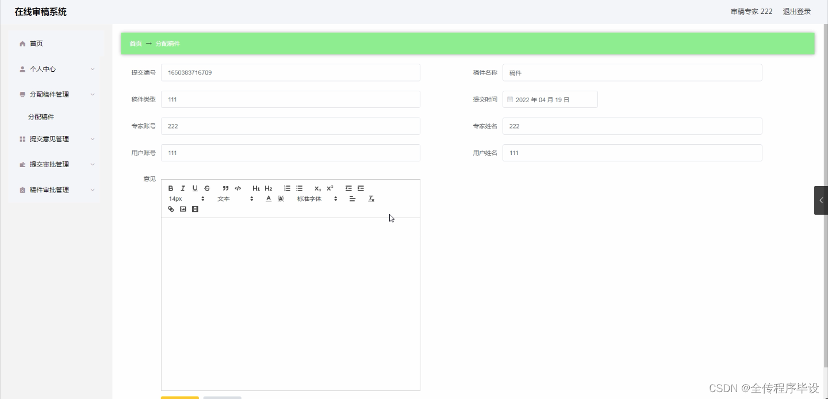Apply Heading 1 style in the editor
This screenshot has width=828, height=399.
pos(256,188)
